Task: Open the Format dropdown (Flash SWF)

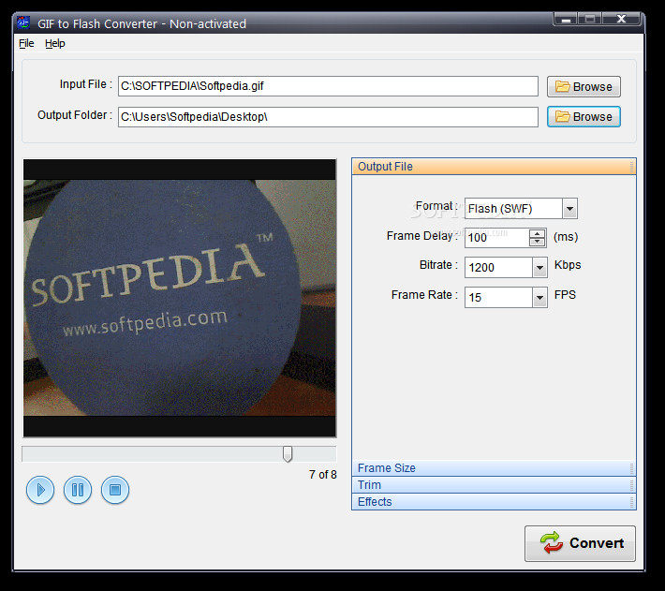Action: [x=569, y=209]
